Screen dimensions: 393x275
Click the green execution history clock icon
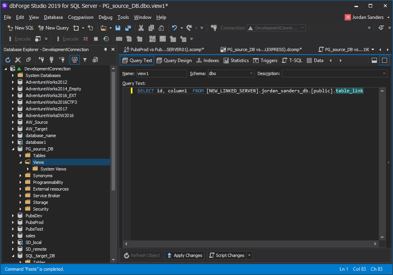point(106,39)
